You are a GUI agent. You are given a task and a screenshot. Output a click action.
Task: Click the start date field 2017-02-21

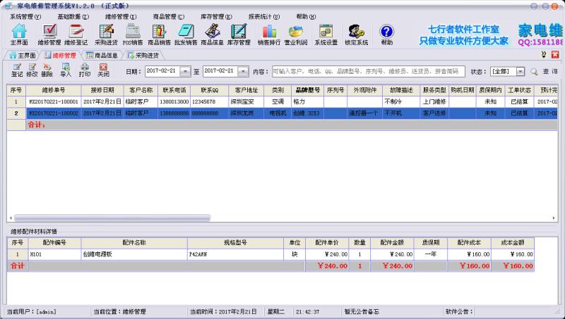(163, 71)
